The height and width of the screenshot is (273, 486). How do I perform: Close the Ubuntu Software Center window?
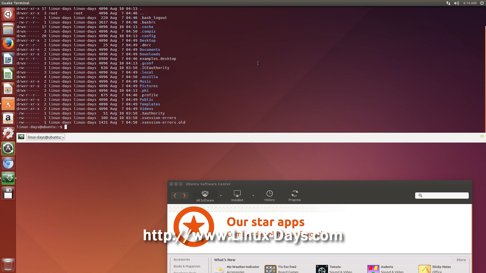click(x=171, y=184)
